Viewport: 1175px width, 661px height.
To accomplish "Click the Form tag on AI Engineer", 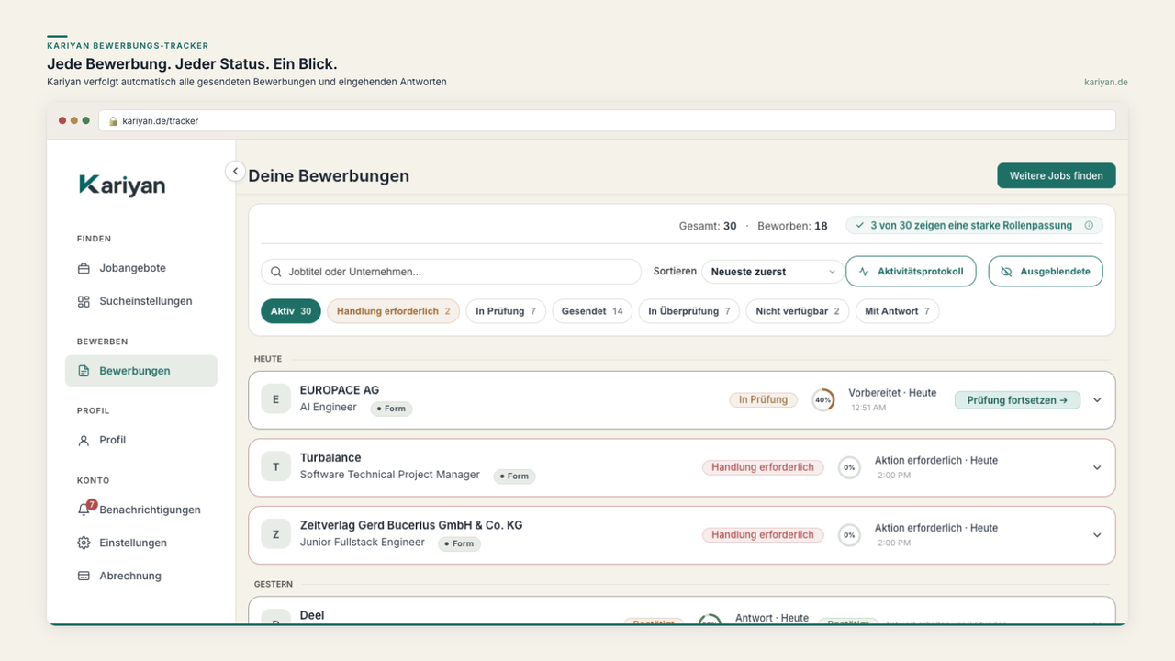I will click(391, 409).
